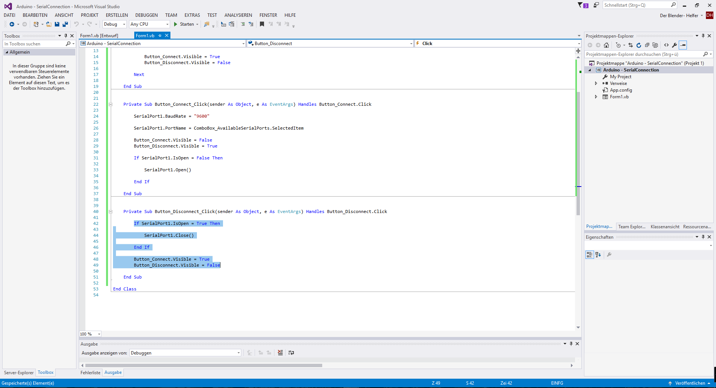This screenshot has height=388, width=716.
Task: Click the Starten debug button
Action: coord(186,24)
